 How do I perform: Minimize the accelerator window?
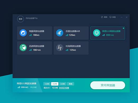pos(122,17)
